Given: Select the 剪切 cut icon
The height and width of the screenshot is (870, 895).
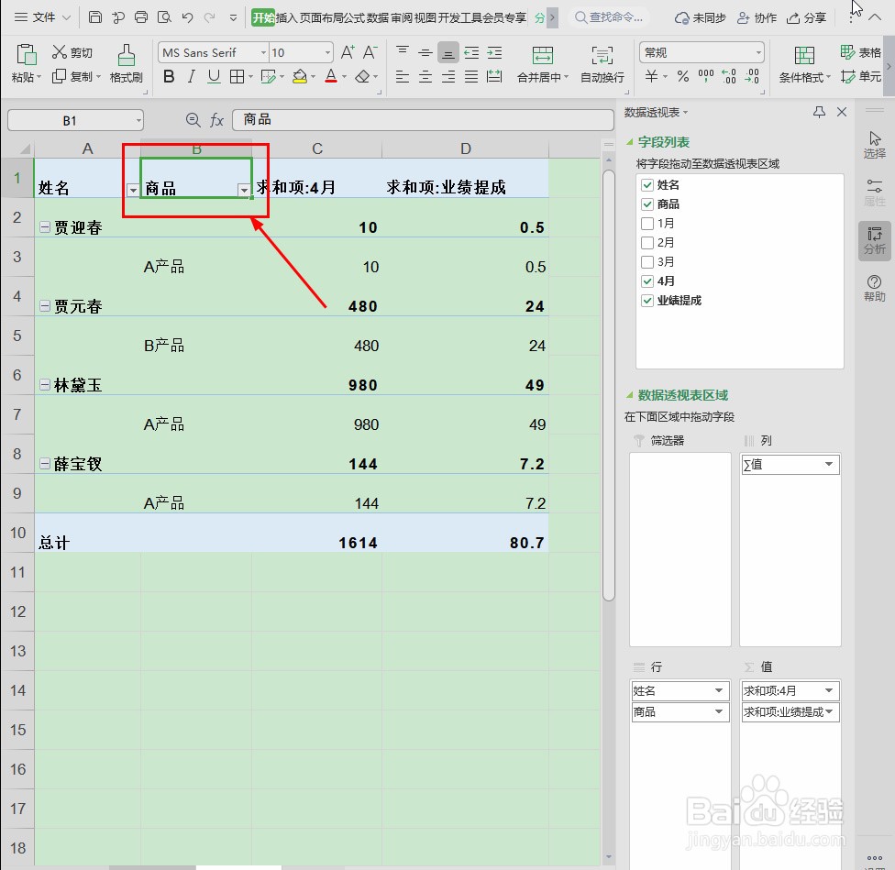Looking at the screenshot, I should [x=72, y=52].
